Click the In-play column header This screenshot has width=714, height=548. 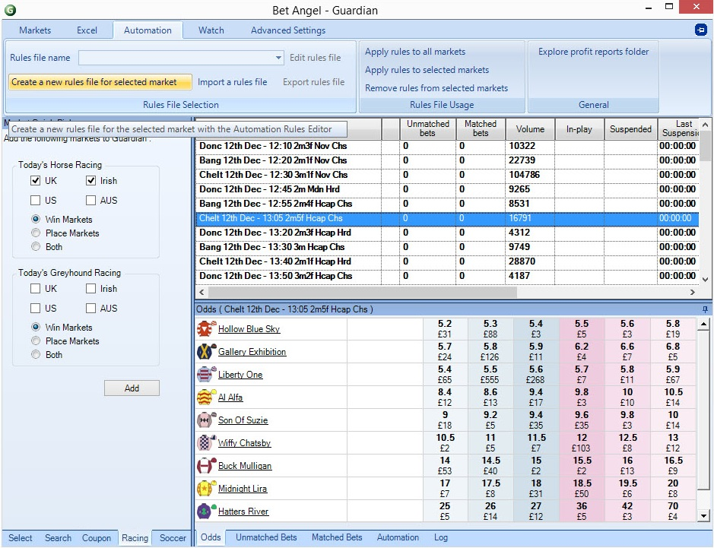[579, 128]
